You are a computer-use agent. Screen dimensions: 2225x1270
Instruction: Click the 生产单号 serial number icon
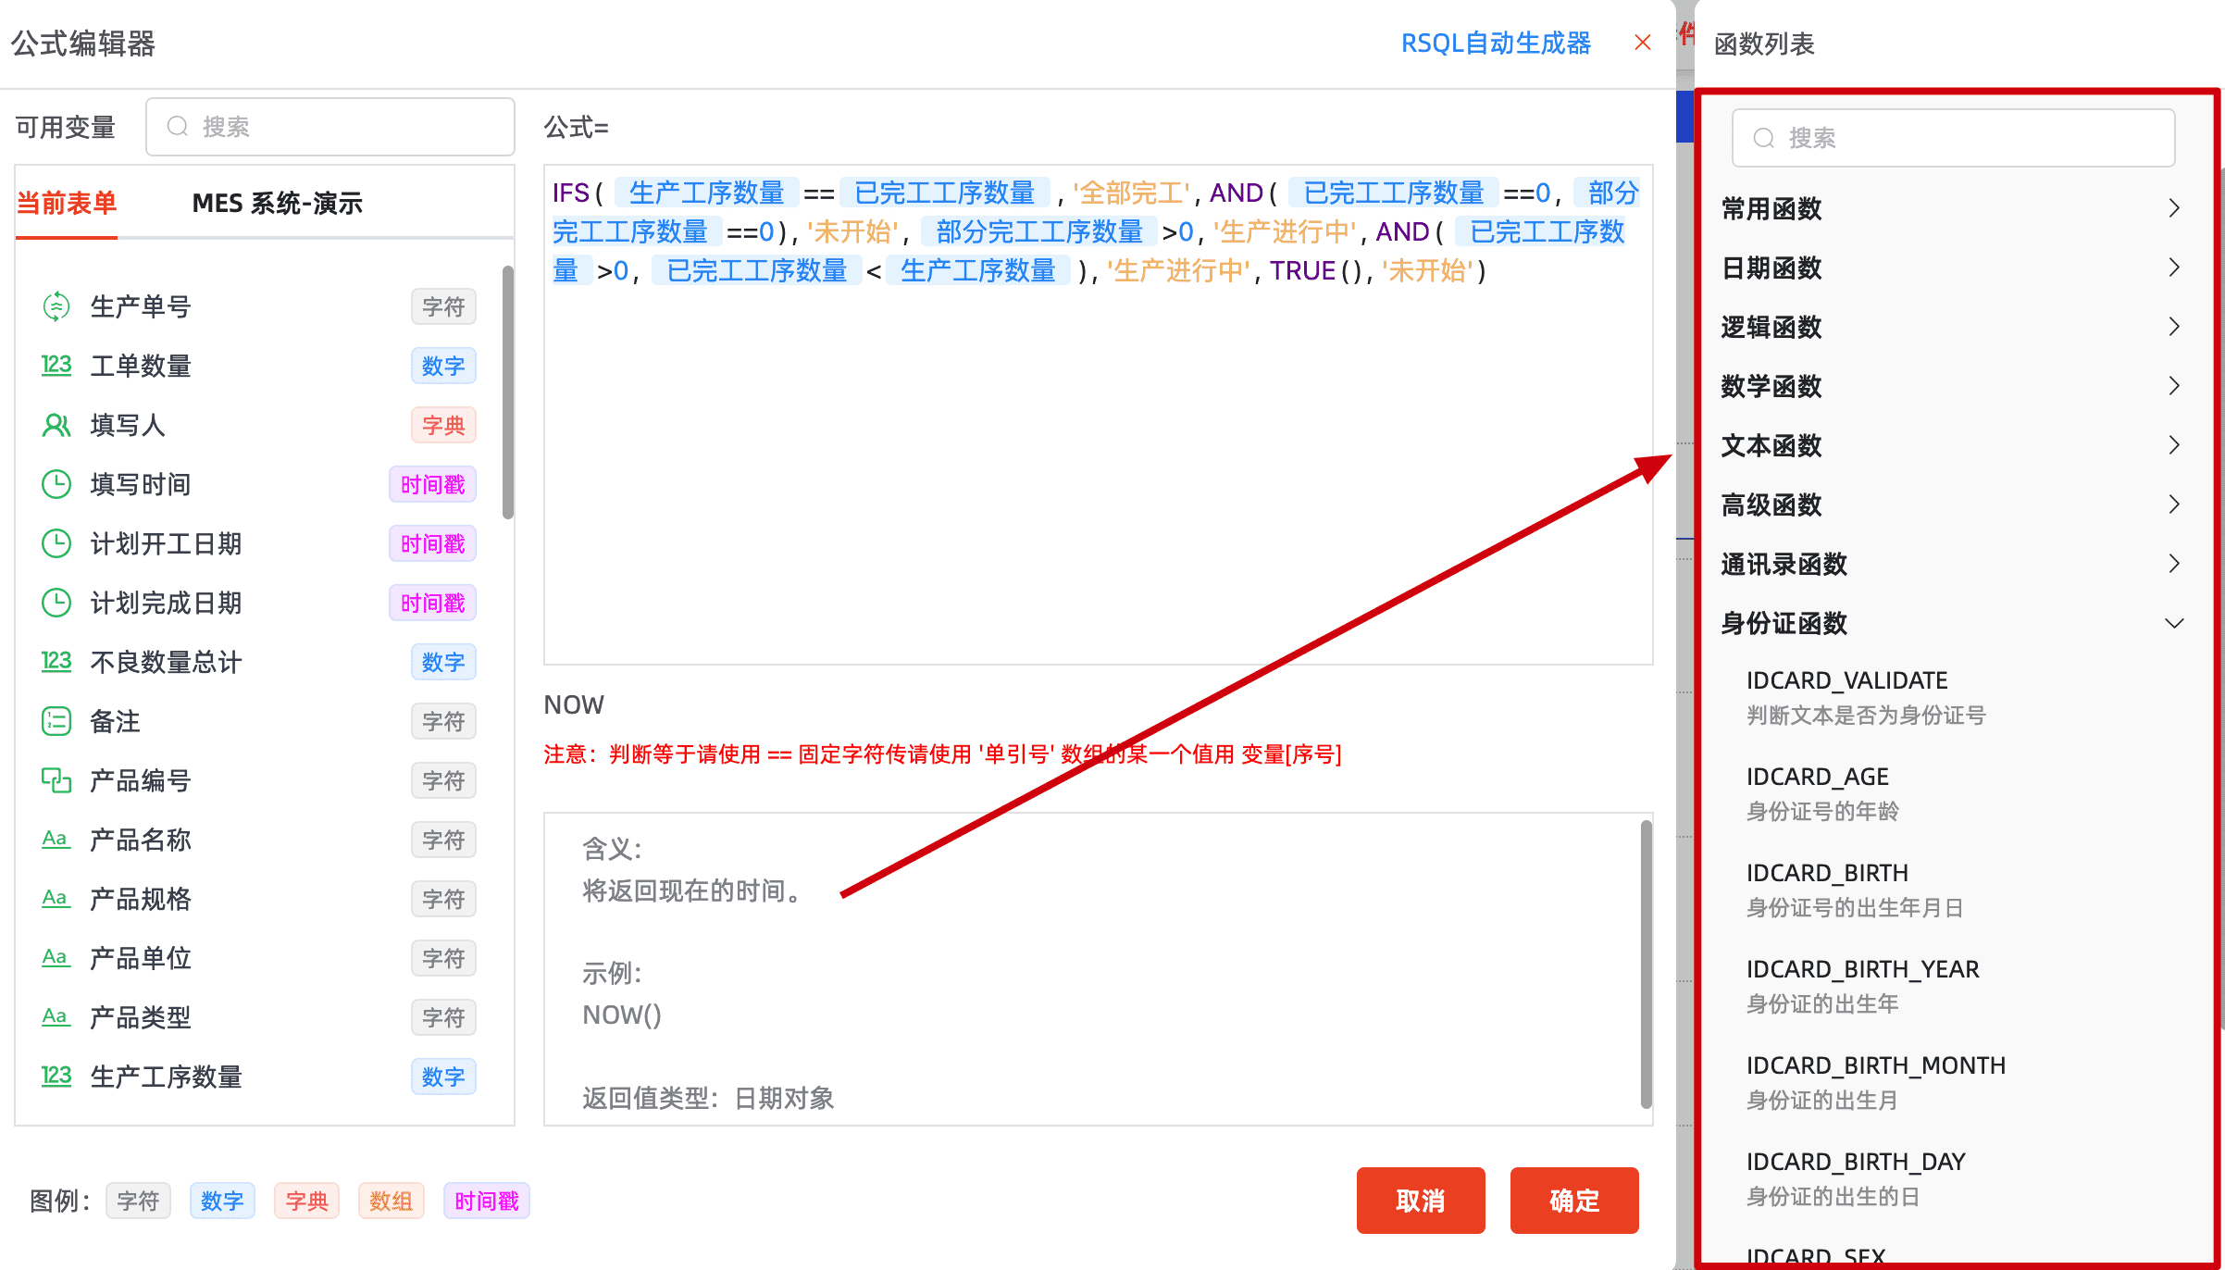pyautogui.click(x=56, y=306)
